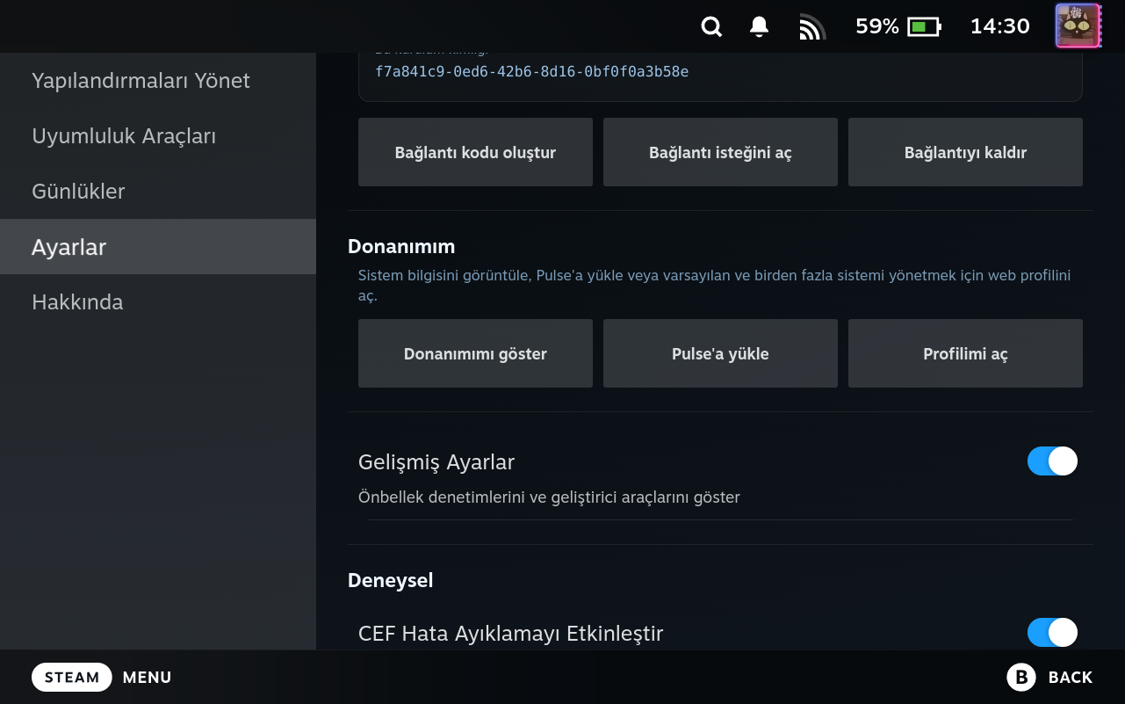The image size is (1125, 704).
Task: Toggle CEF Hata Ayıklamayı Etkinleştir switch
Action: 1052,633
